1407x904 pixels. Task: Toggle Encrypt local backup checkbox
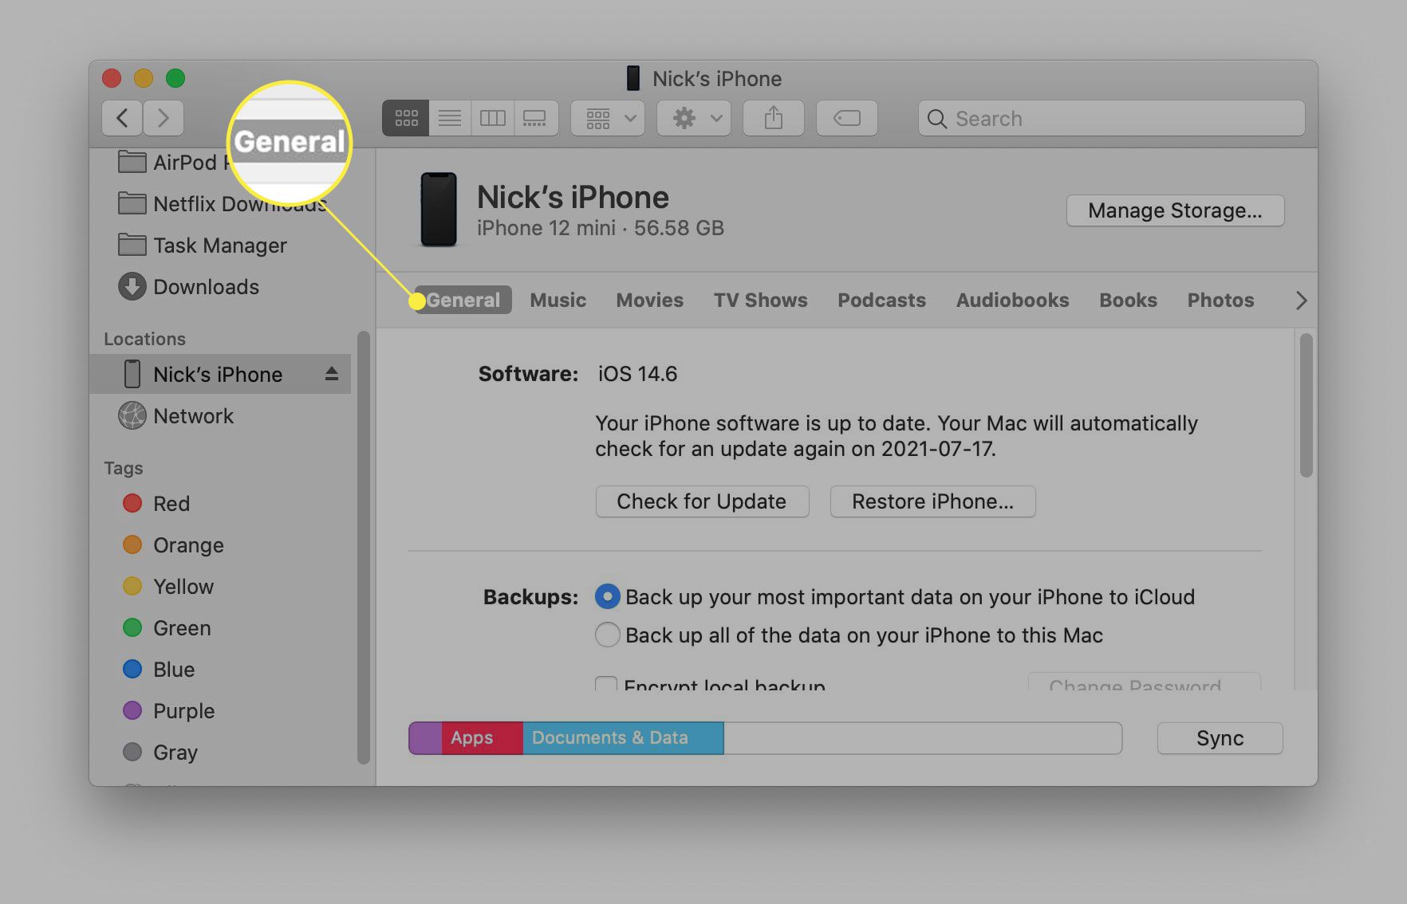click(606, 684)
